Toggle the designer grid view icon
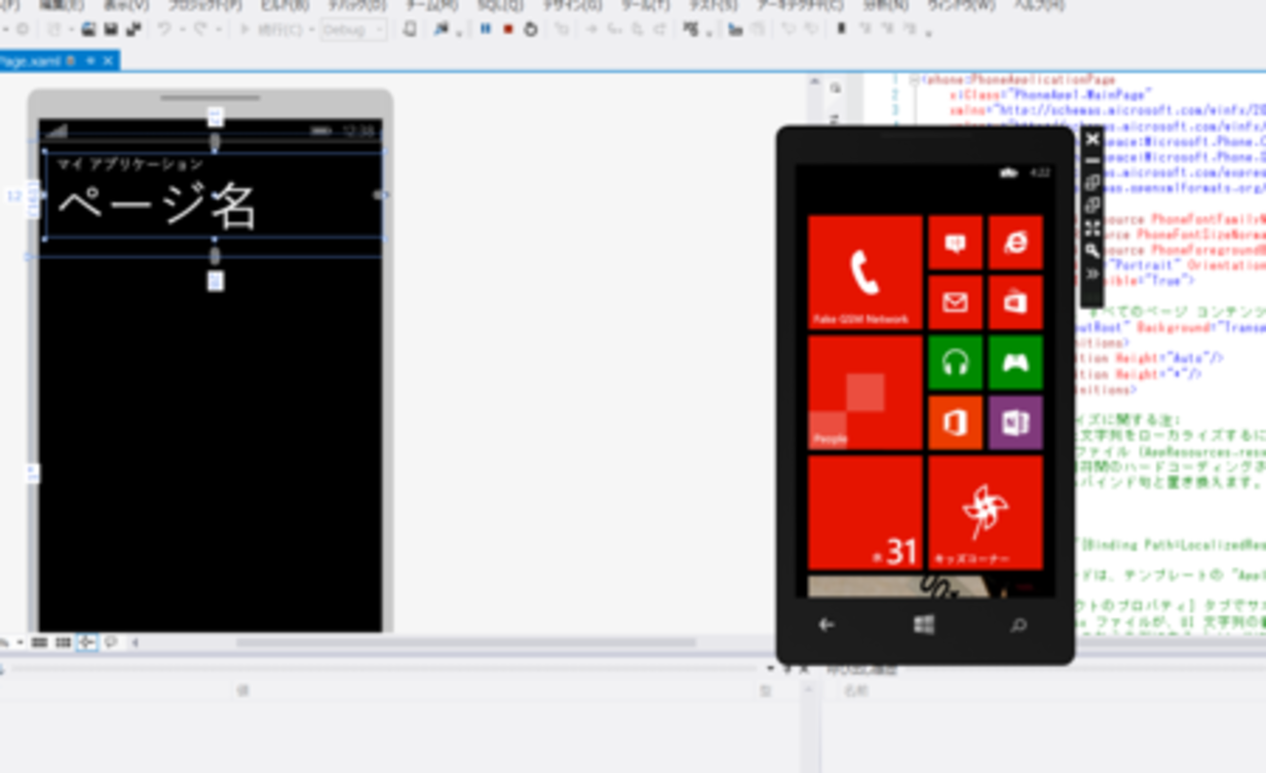The height and width of the screenshot is (773, 1266). click(40, 643)
